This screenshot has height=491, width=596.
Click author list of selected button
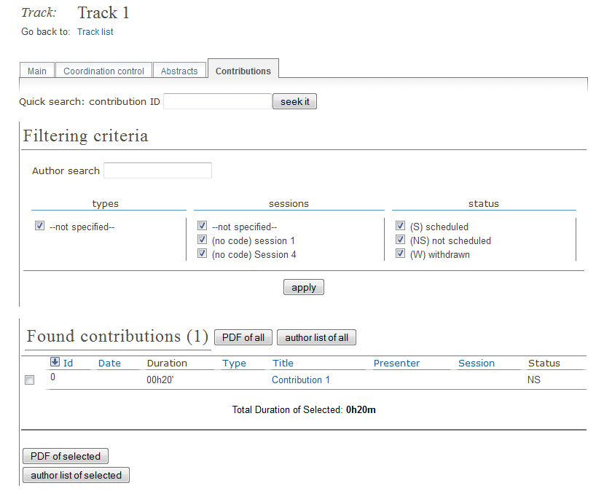coord(76,476)
